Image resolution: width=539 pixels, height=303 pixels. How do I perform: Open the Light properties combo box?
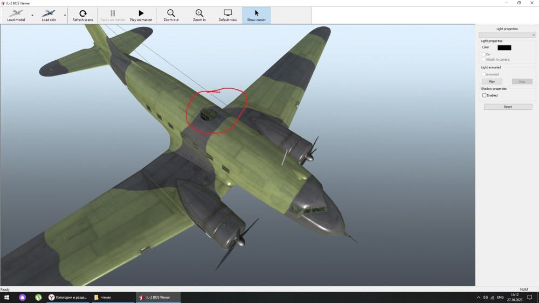tap(507, 35)
